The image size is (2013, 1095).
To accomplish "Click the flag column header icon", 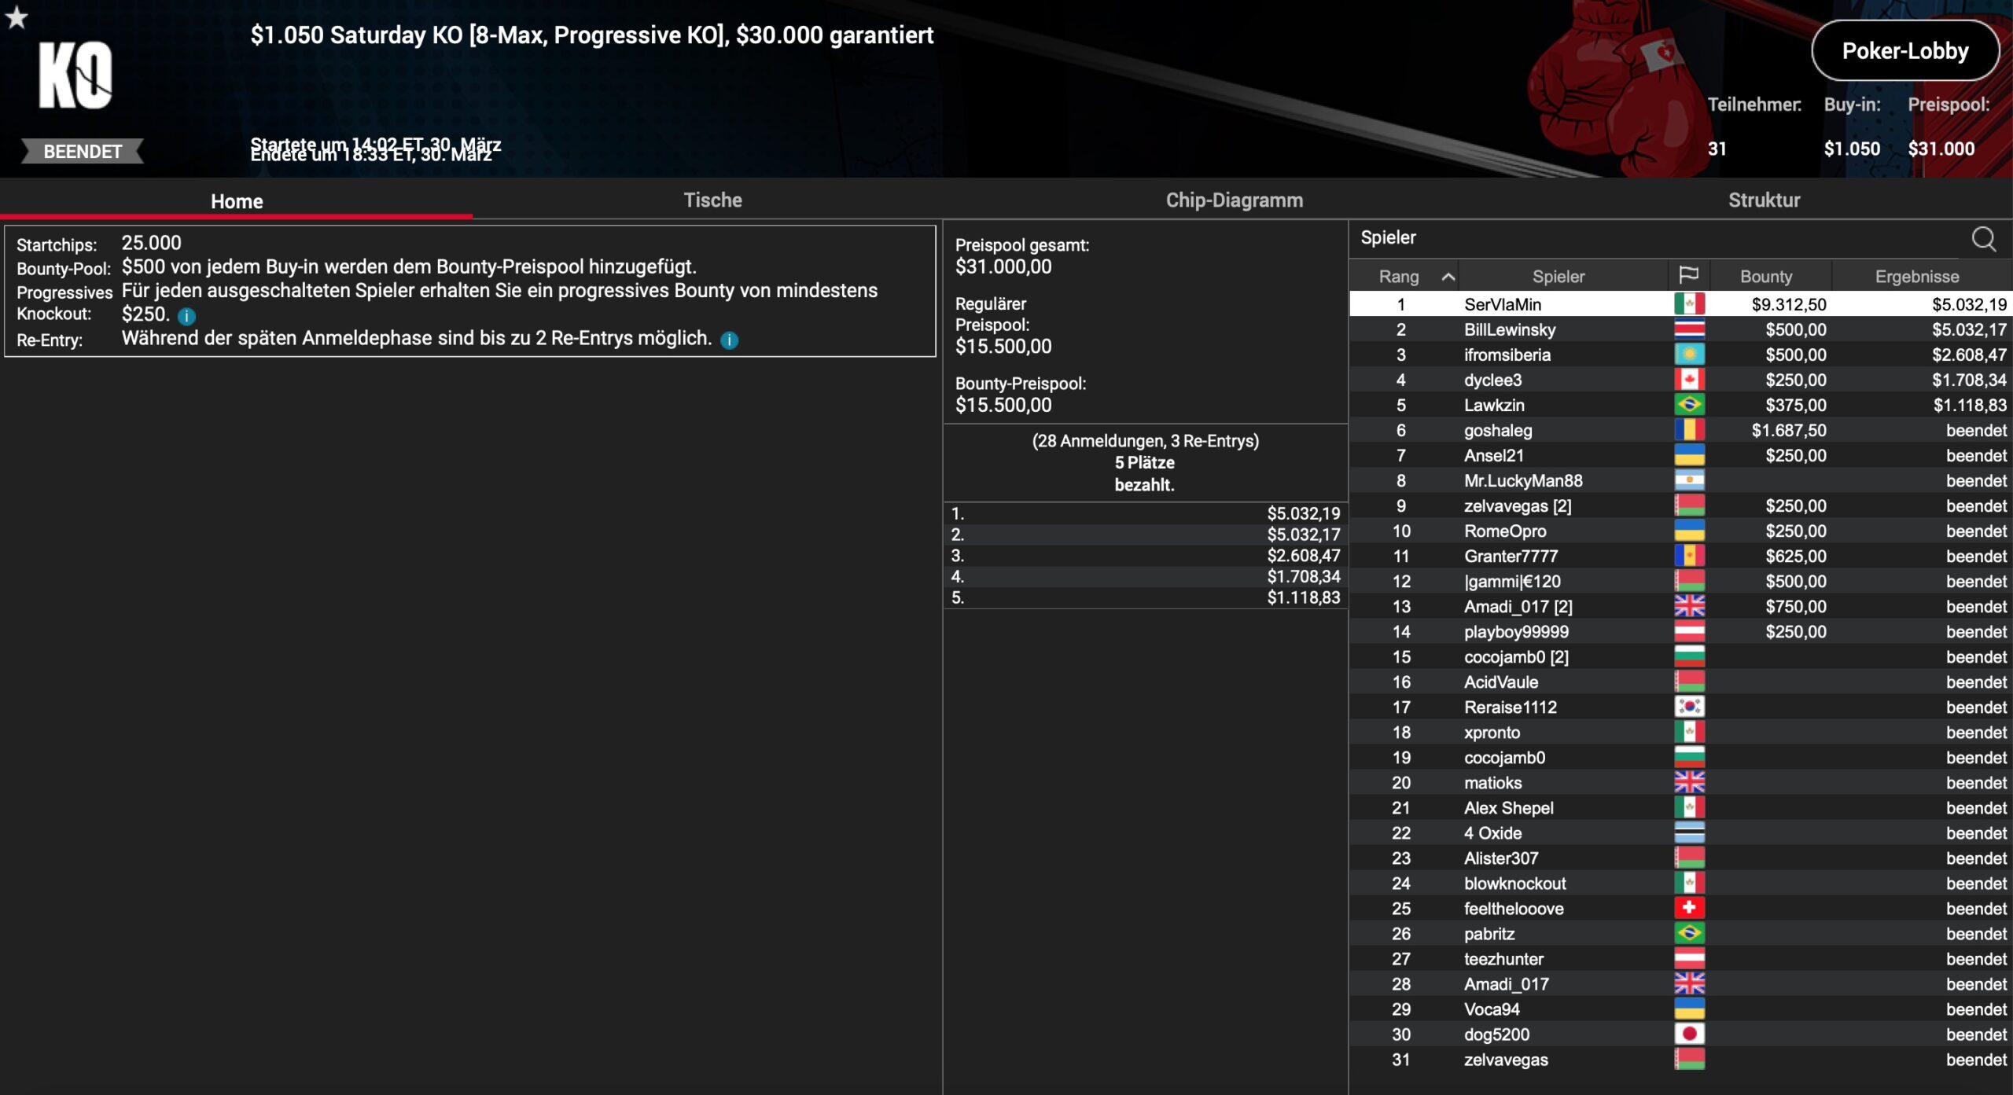I will [1688, 276].
